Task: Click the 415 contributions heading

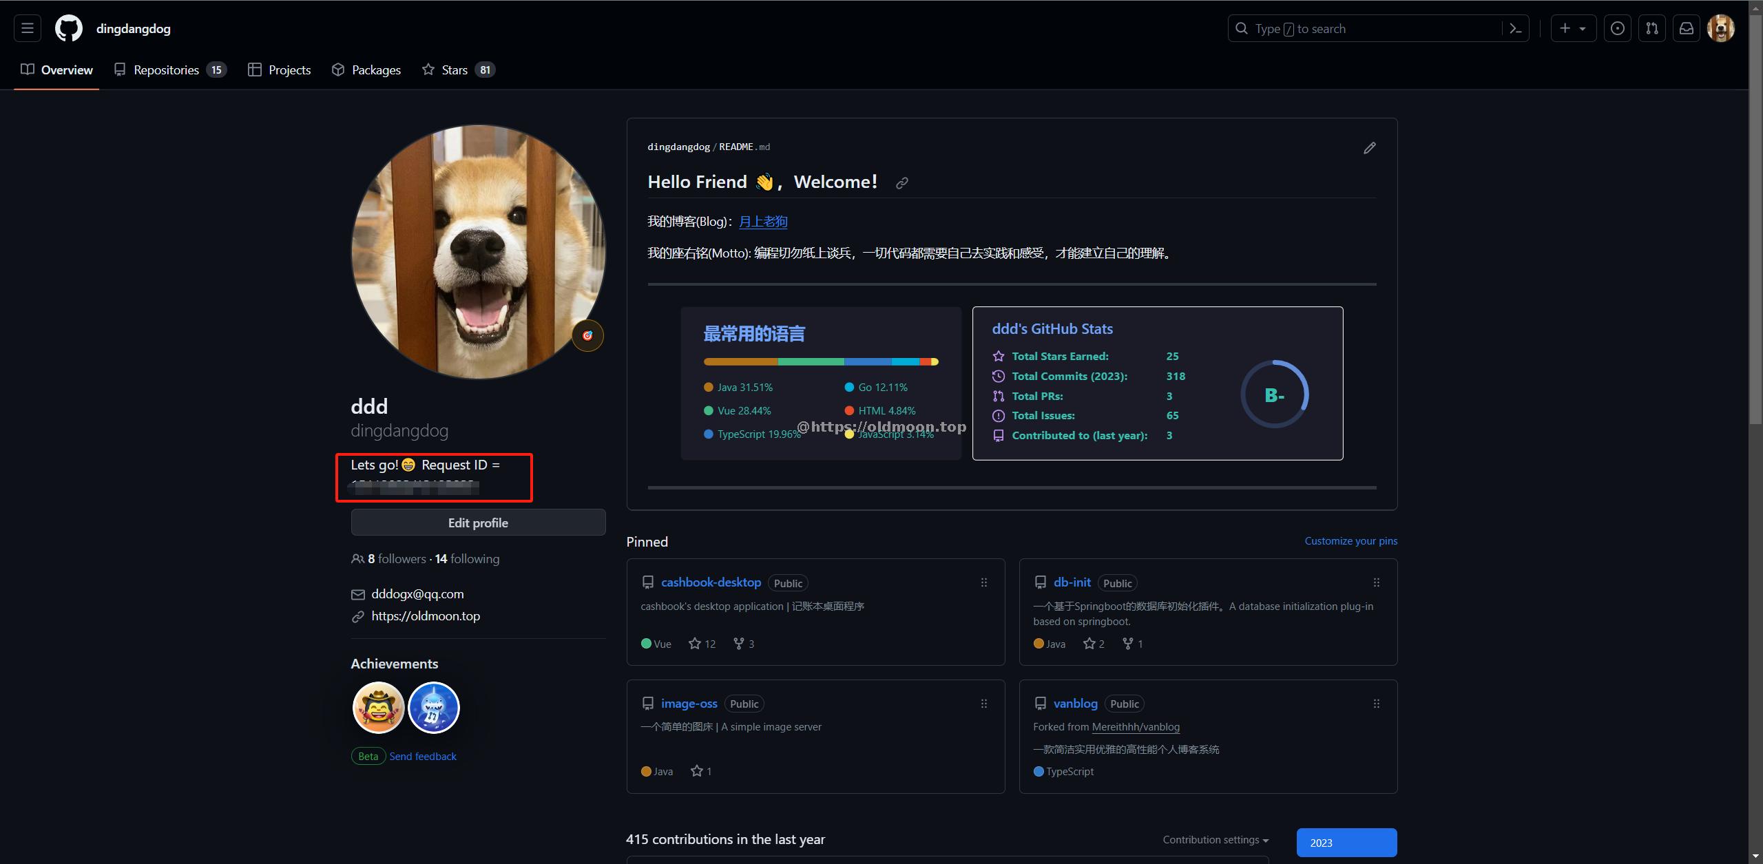Action: [725, 839]
